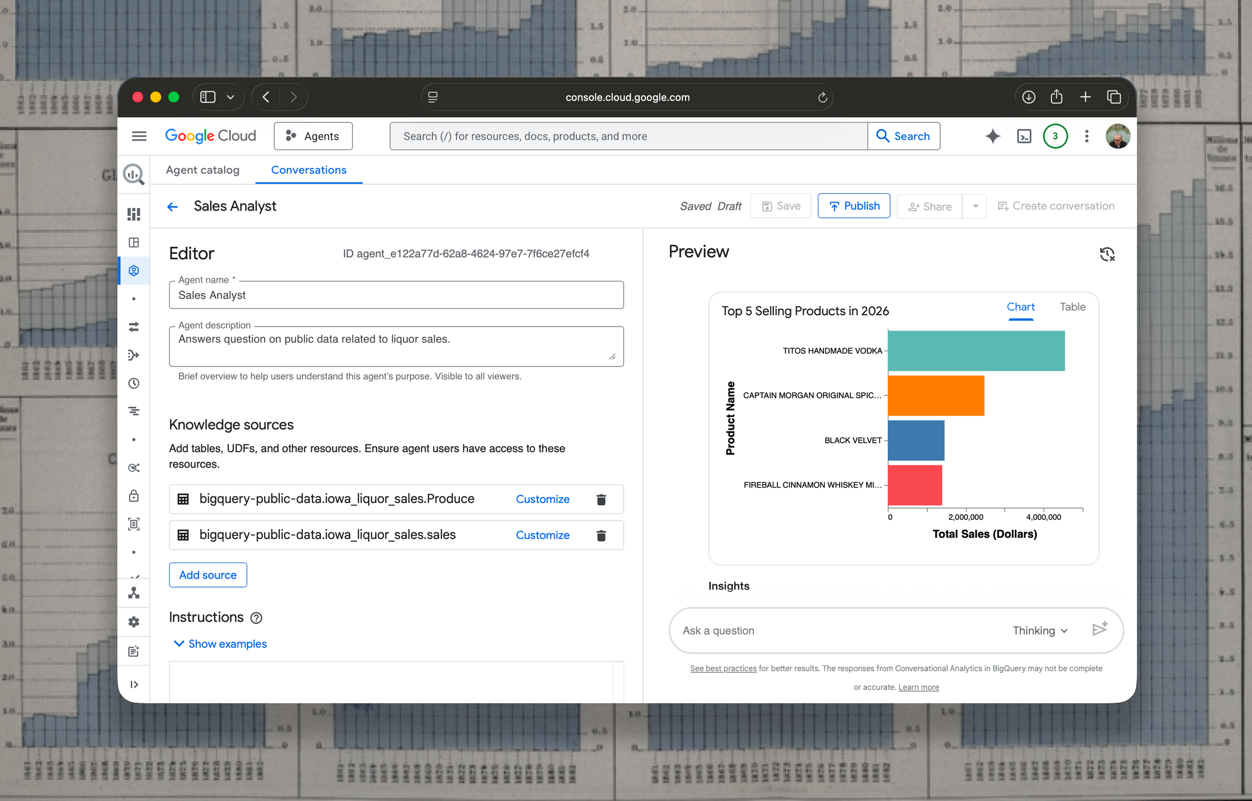Click the Safari address bar URL
This screenshot has width=1252, height=801.
(627, 97)
